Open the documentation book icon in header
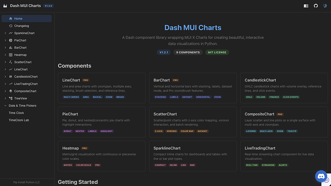Image resolution: width=331 pixels, height=186 pixels. (x=306, y=6)
